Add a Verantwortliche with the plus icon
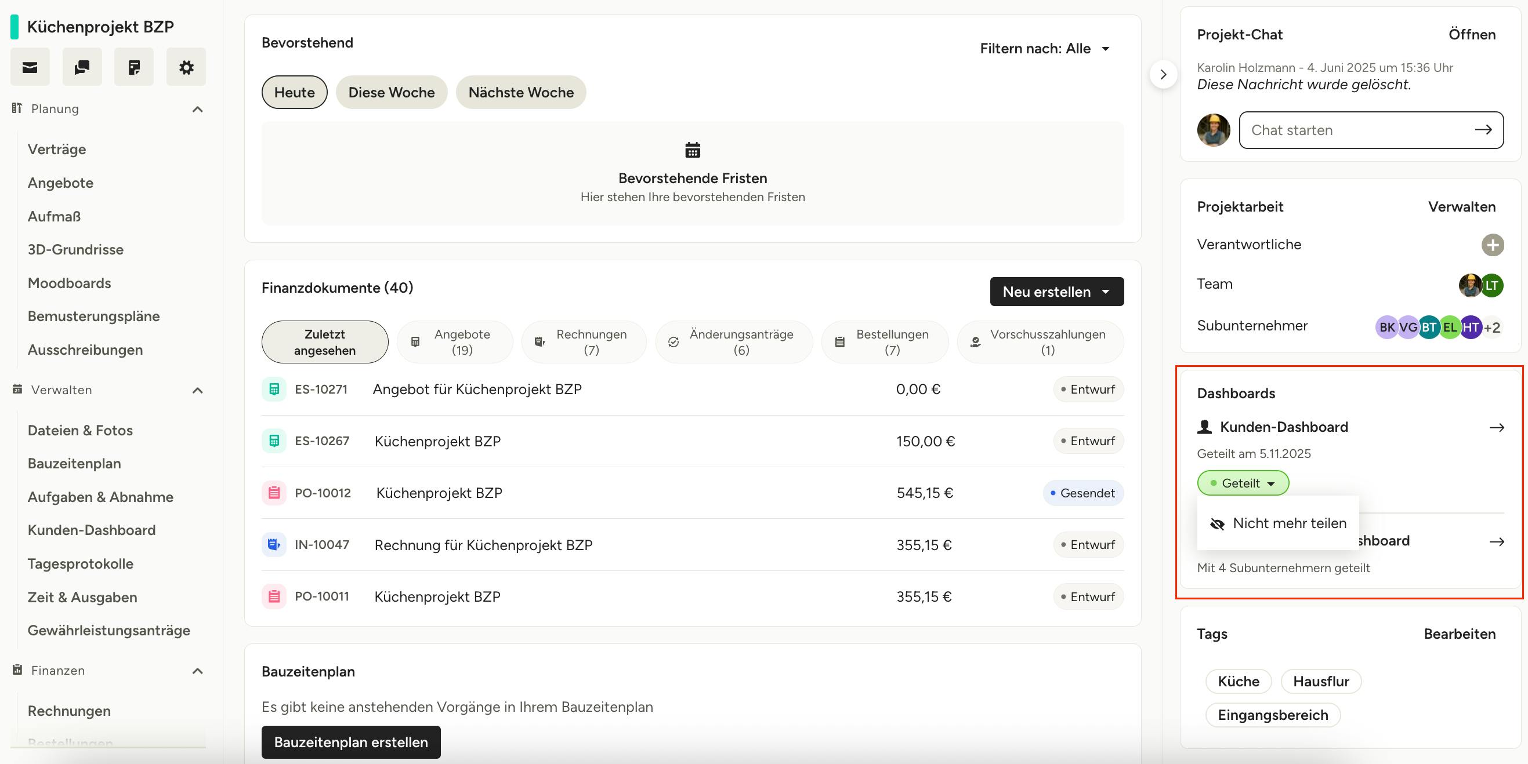This screenshot has width=1528, height=764. point(1493,245)
